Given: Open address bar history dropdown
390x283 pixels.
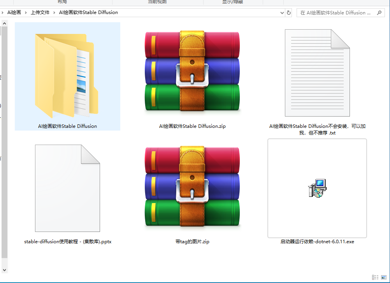Looking at the screenshot, I should pyautogui.click(x=282, y=13).
